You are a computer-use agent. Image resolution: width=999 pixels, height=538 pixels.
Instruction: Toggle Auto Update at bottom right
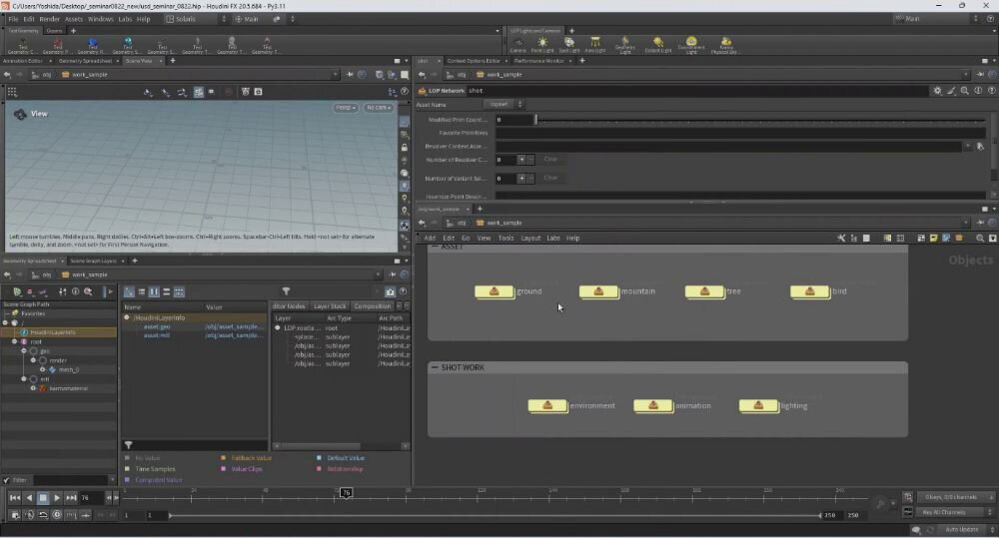coord(962,529)
